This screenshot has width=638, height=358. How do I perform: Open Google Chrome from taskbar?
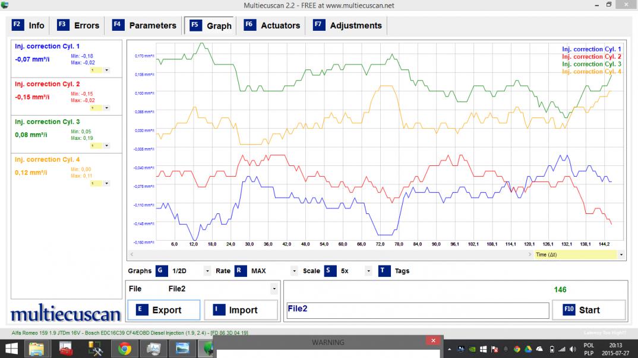125,349
